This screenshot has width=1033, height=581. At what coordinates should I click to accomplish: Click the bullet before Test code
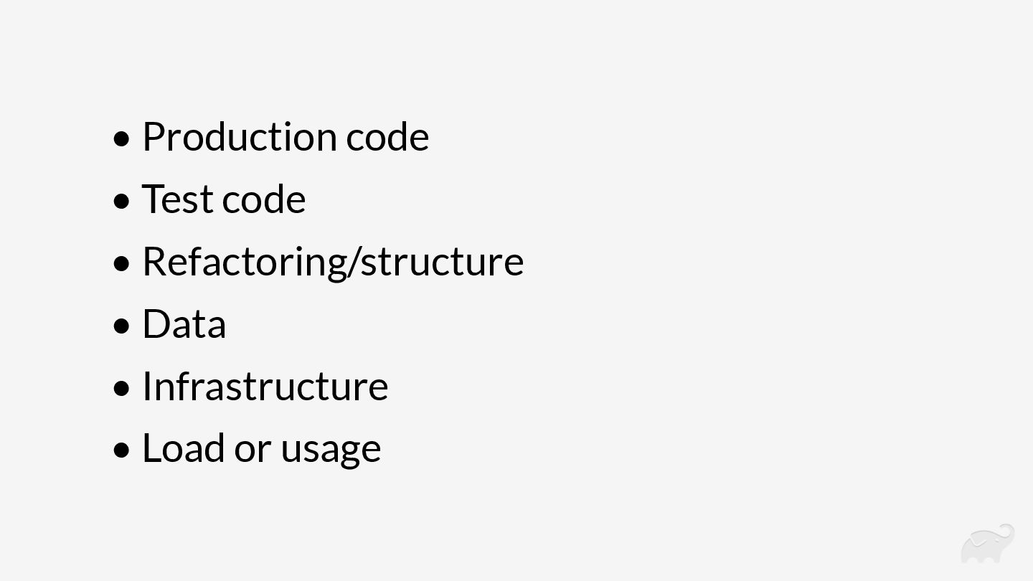[123, 201]
